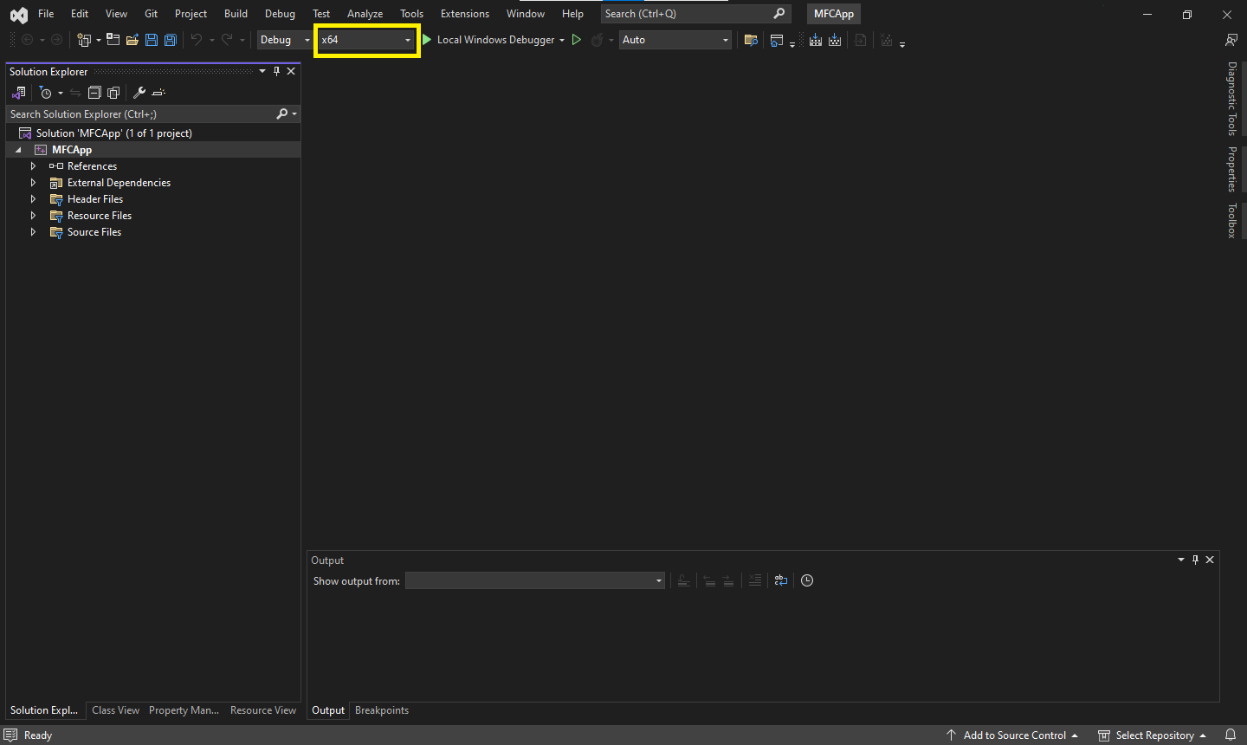Collapse All in Solution Explorer toolbar
1247x745 pixels.
click(94, 93)
